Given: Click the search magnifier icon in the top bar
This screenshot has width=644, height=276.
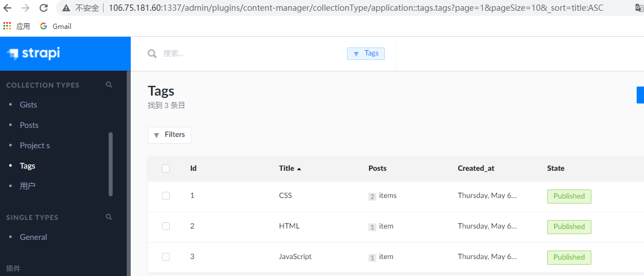Looking at the screenshot, I should [x=152, y=54].
